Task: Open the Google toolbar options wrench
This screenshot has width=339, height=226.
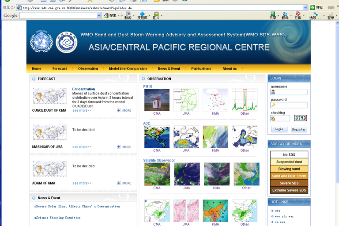Action: point(315,15)
